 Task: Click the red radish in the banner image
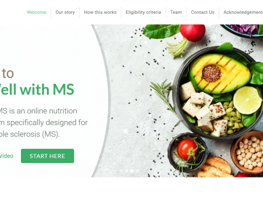192,33
